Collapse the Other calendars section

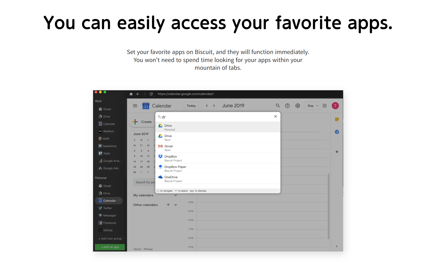(176, 205)
